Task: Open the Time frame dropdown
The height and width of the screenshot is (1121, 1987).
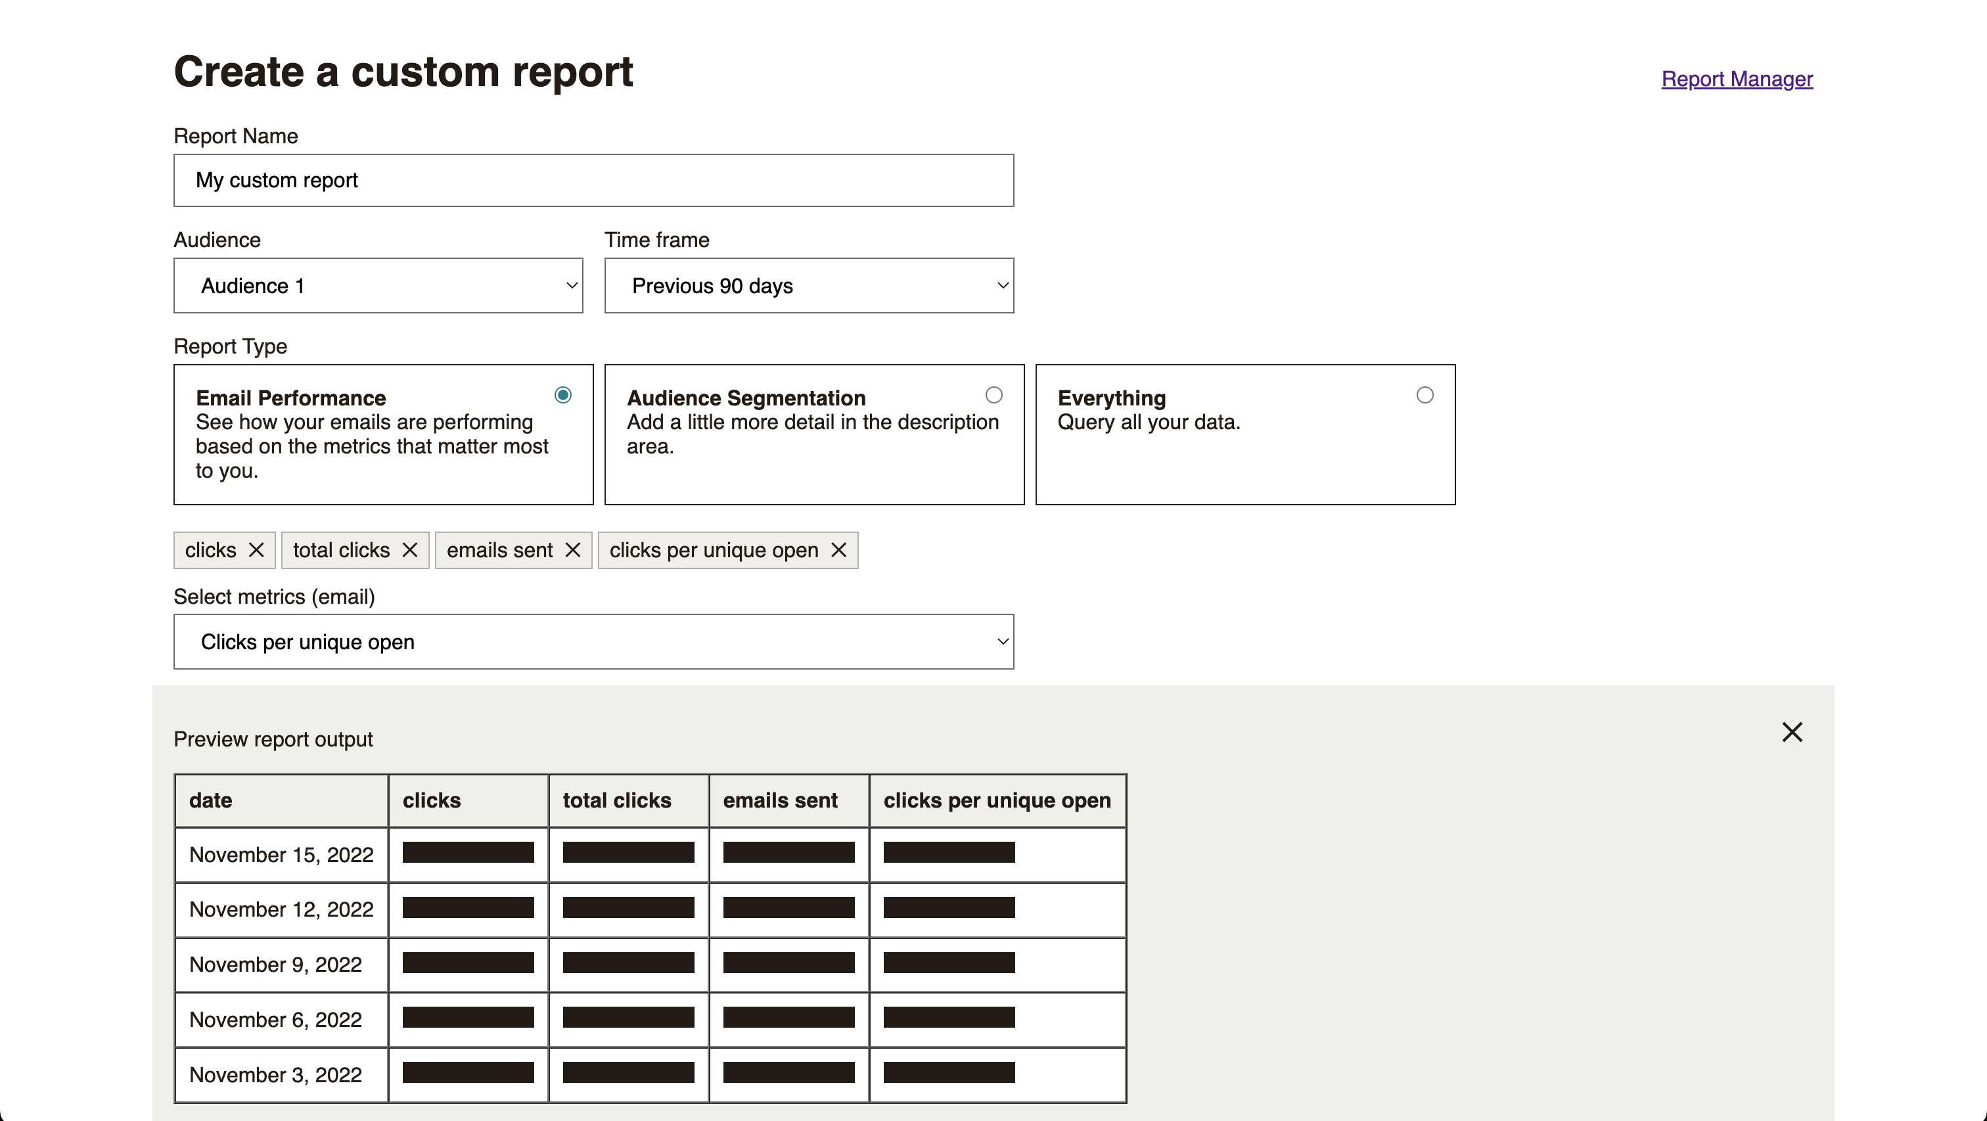Action: pos(809,285)
